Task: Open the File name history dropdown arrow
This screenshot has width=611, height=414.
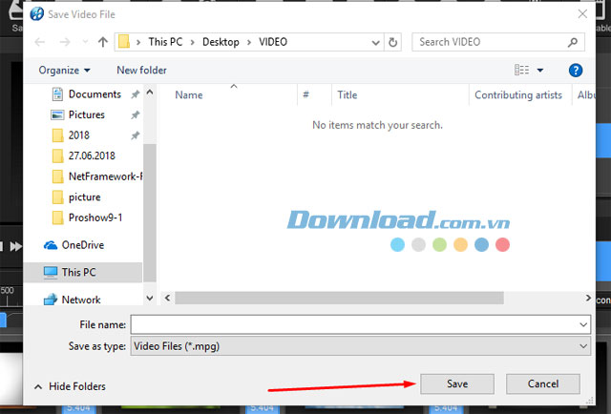Action: tap(583, 324)
